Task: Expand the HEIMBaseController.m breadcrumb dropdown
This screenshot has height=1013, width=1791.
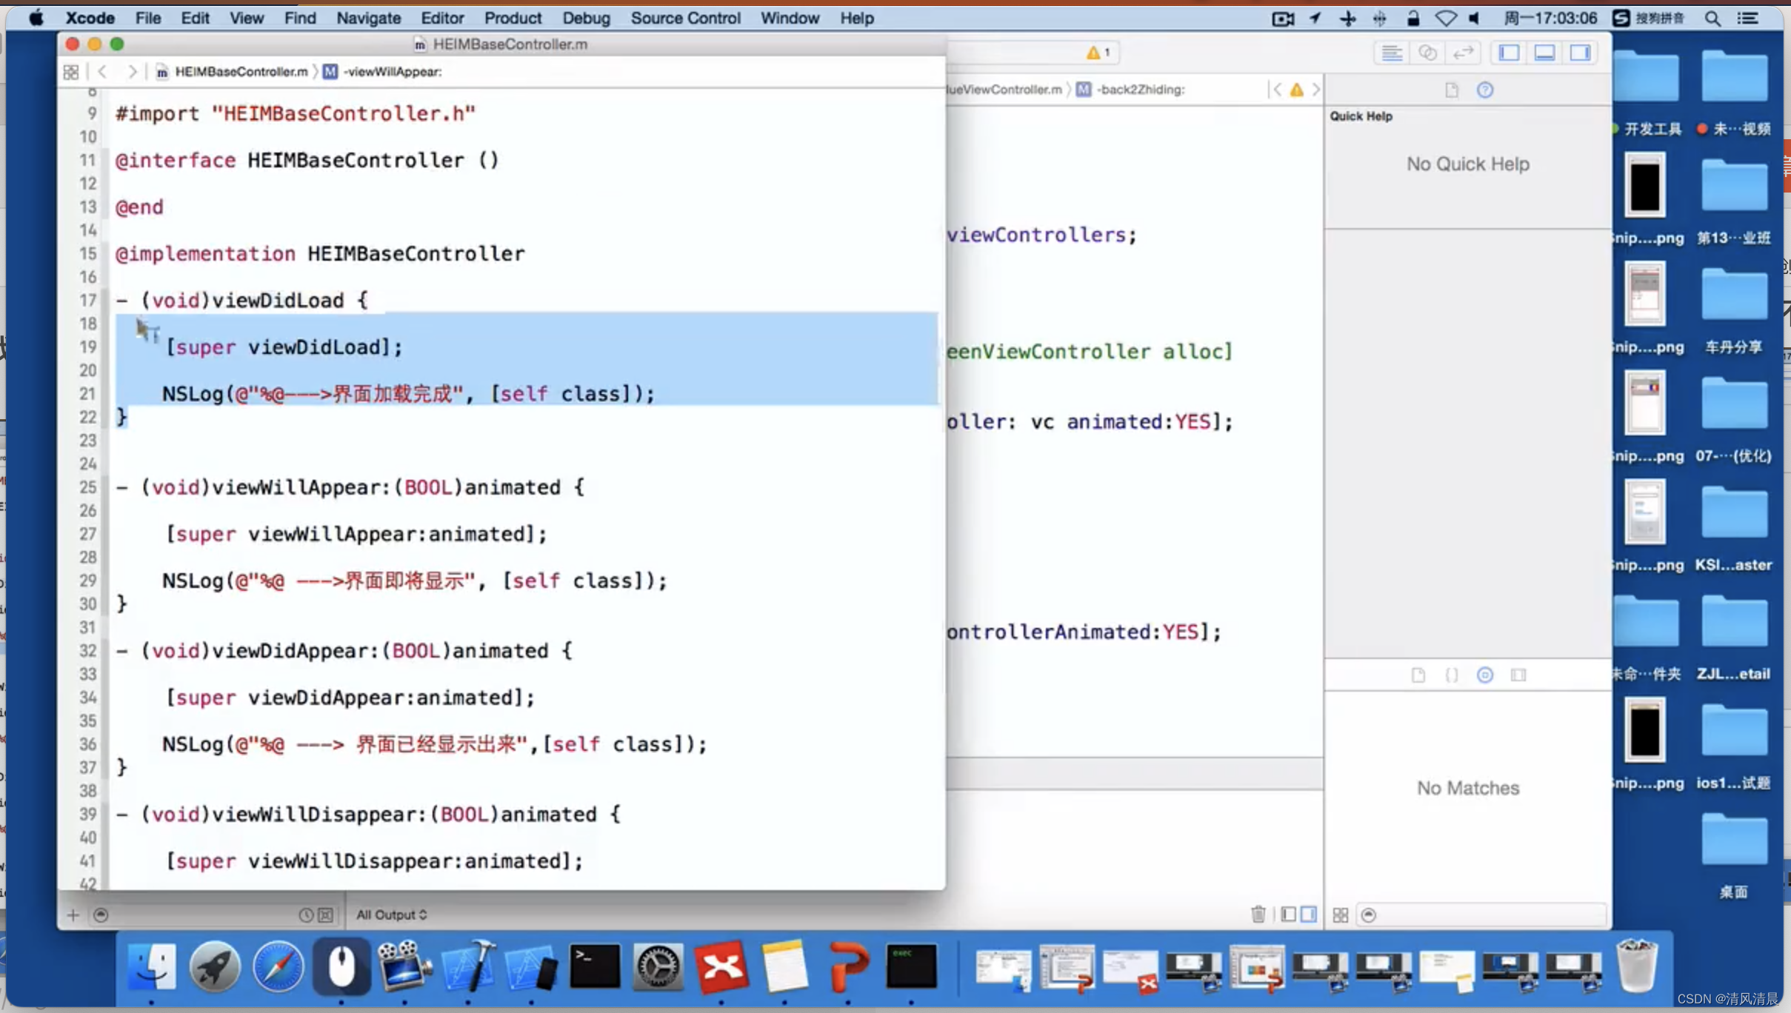Action: tap(241, 71)
